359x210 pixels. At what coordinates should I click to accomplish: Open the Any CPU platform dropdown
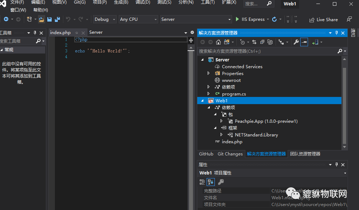(x=138, y=19)
